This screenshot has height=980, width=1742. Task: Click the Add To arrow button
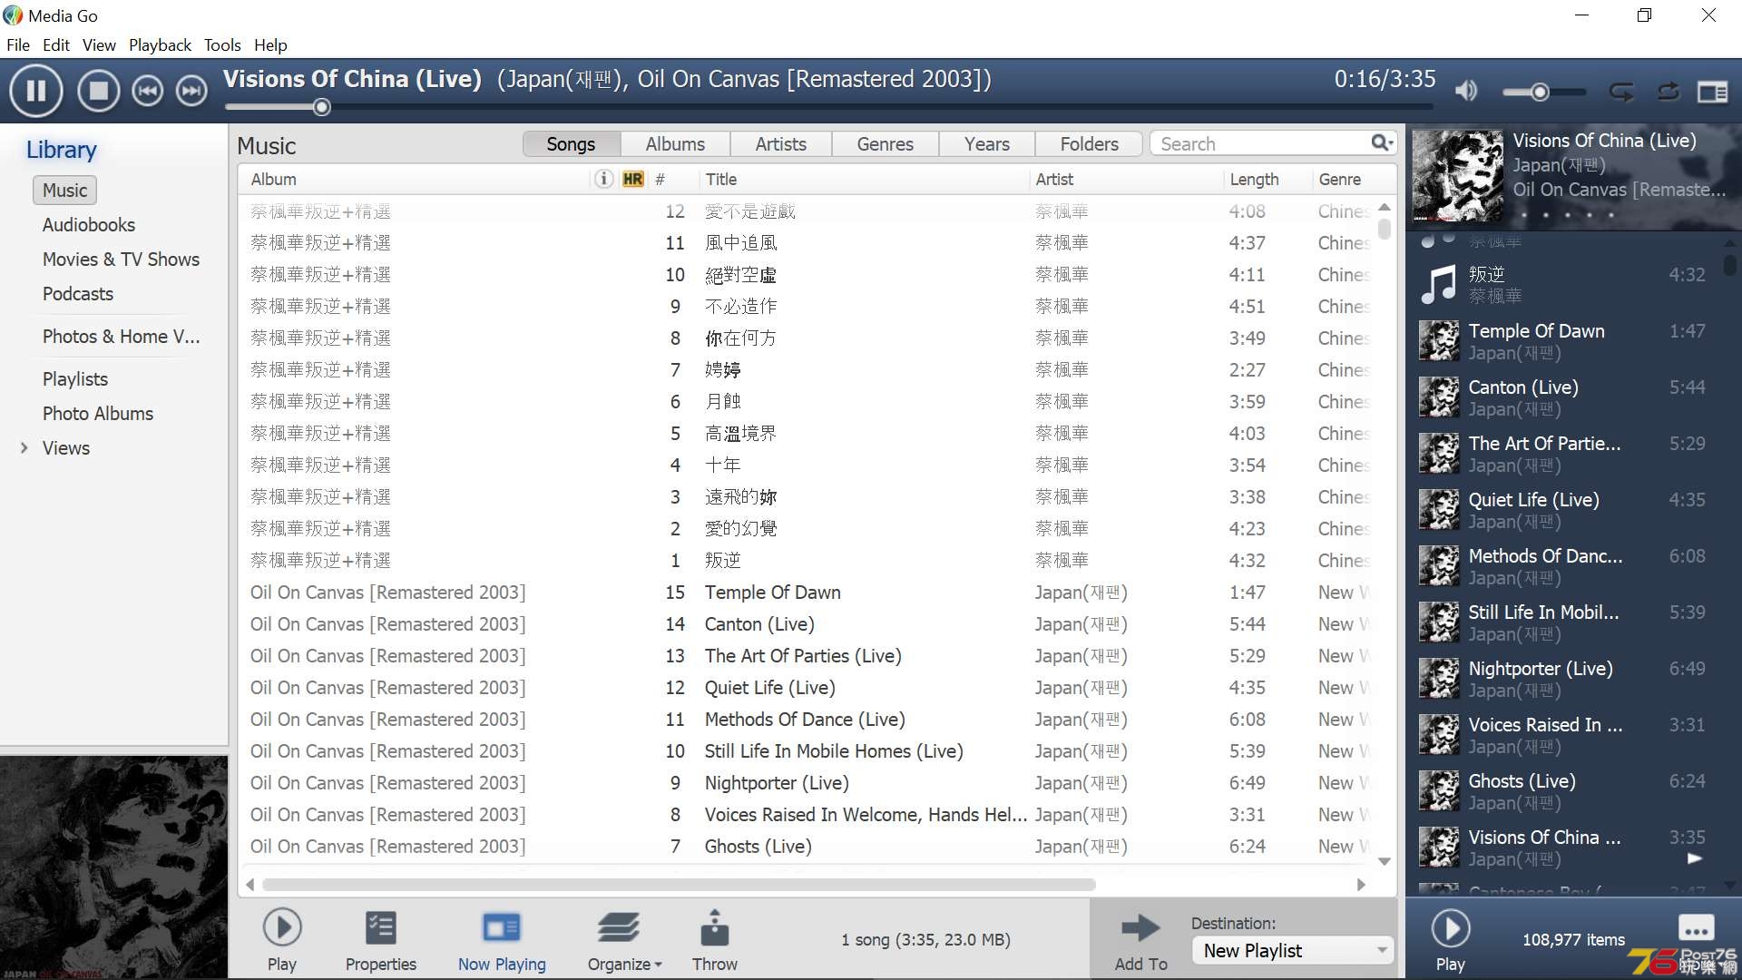click(x=1140, y=942)
